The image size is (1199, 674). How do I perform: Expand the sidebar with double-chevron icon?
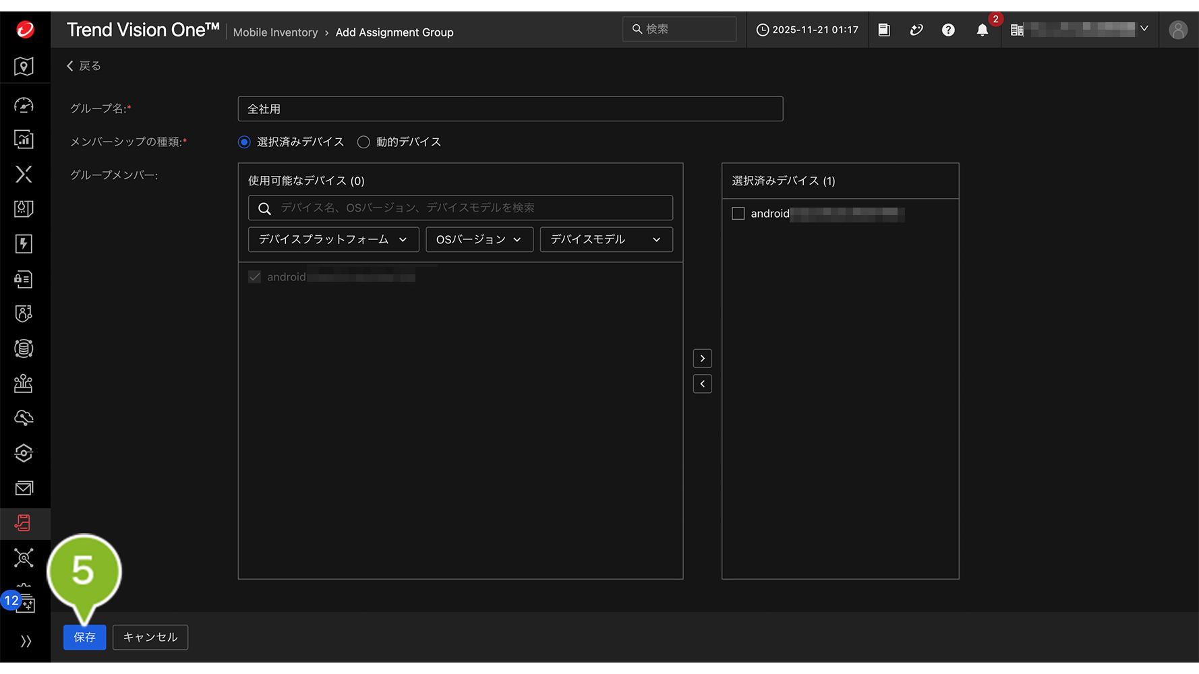[26, 641]
